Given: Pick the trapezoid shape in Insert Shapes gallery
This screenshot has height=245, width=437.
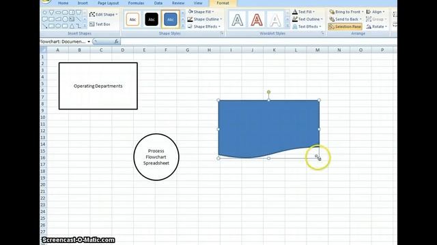Looking at the screenshot, I should 79,12.
